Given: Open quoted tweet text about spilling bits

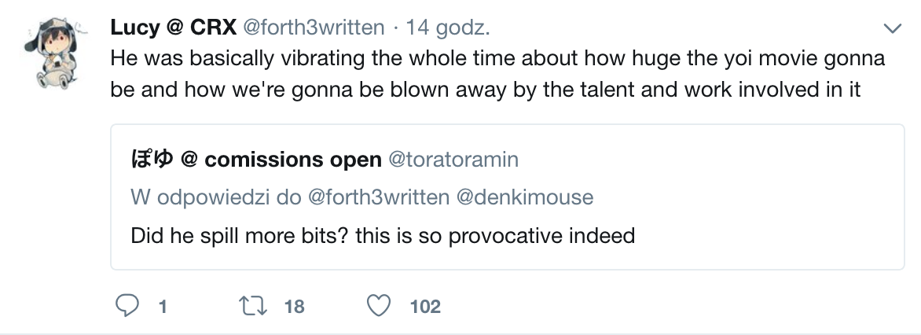Looking at the screenshot, I should click(382, 235).
